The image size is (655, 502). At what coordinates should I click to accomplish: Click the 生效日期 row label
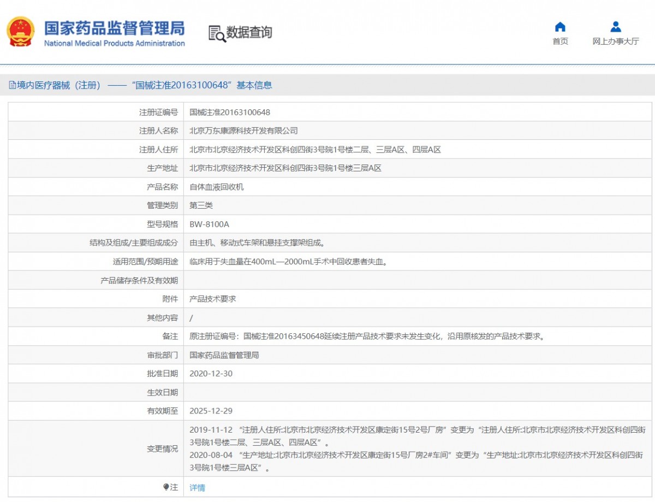(162, 392)
